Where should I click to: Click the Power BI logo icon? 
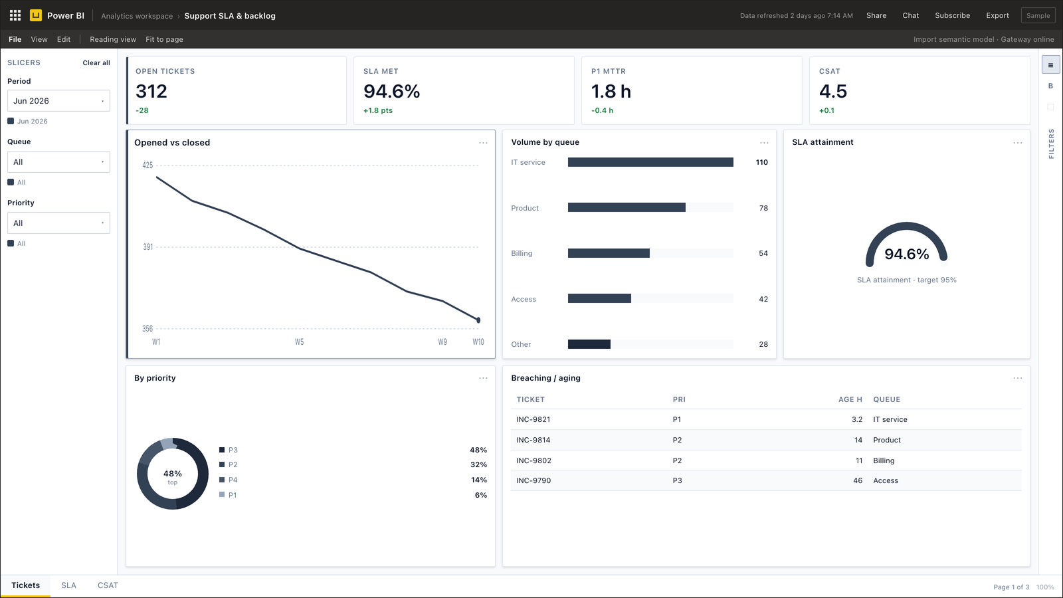tap(36, 15)
